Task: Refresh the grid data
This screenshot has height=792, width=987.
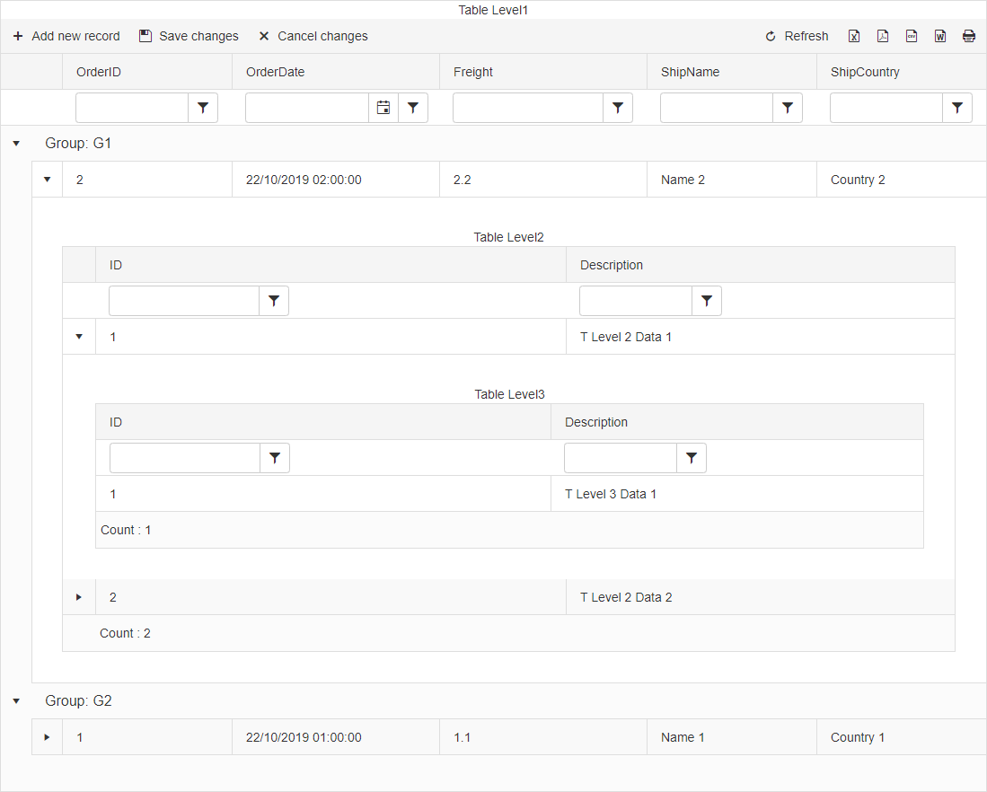Action: 796,36
